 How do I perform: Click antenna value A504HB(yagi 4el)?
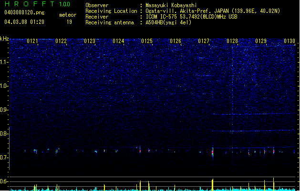(168, 22)
